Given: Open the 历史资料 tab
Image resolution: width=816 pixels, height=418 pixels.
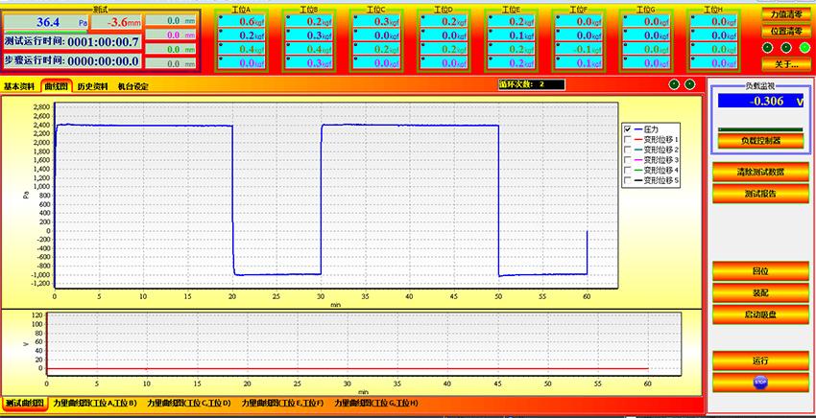Looking at the screenshot, I should click(94, 86).
